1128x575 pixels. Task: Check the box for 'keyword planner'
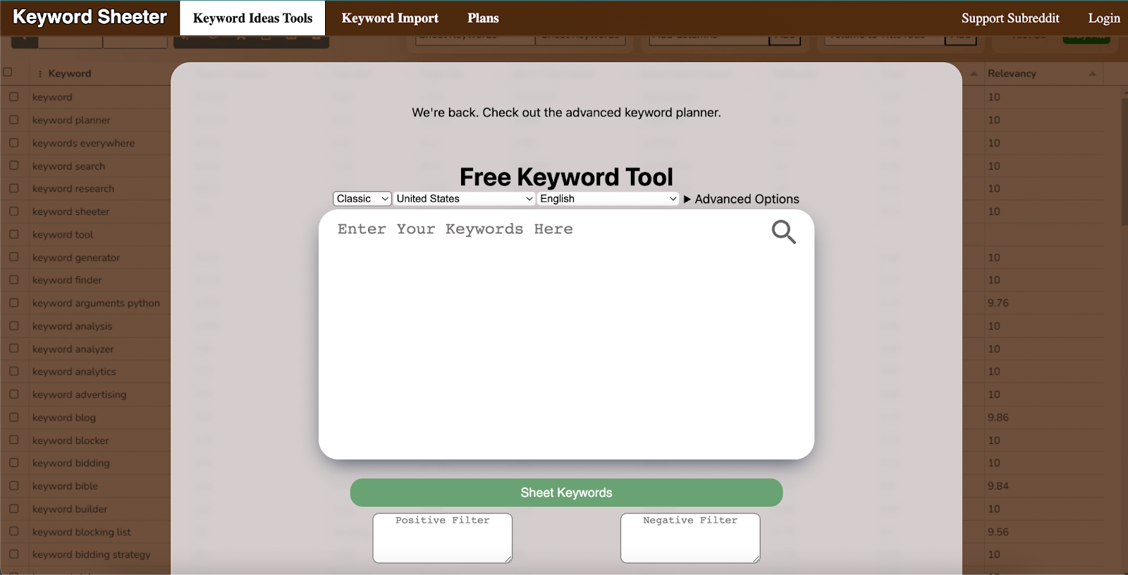coord(14,120)
